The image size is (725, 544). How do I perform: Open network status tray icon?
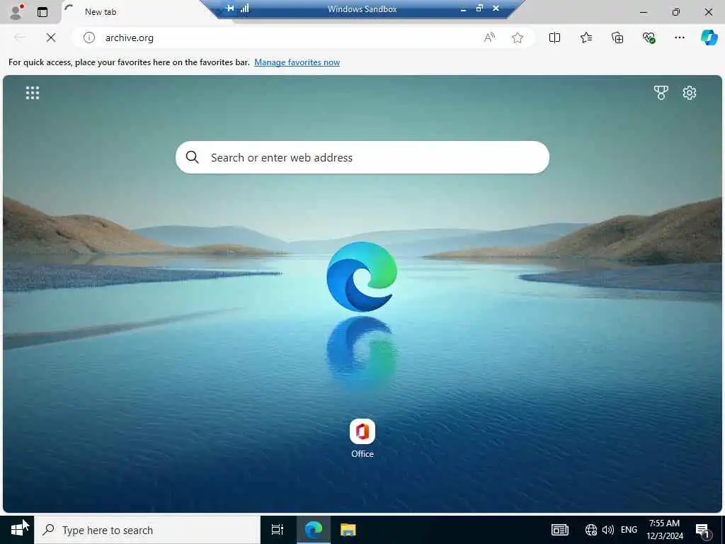pyautogui.click(x=590, y=530)
